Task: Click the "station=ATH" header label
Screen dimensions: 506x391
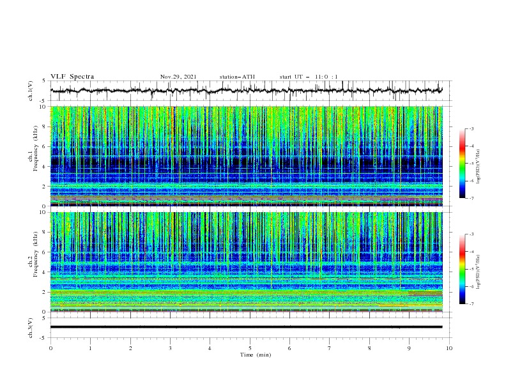Action: [x=237, y=77]
